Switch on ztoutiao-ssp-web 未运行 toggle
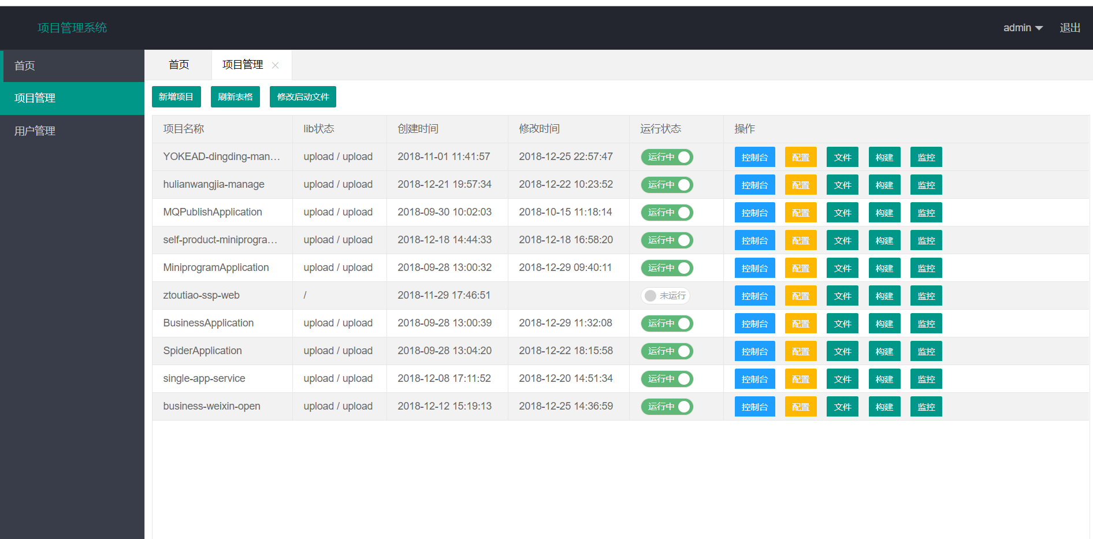 point(666,296)
